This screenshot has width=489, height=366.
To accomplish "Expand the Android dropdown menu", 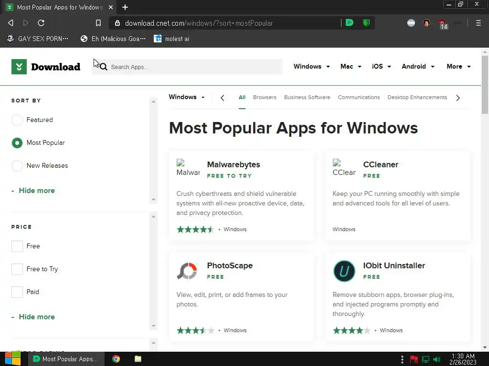I will [x=418, y=66].
